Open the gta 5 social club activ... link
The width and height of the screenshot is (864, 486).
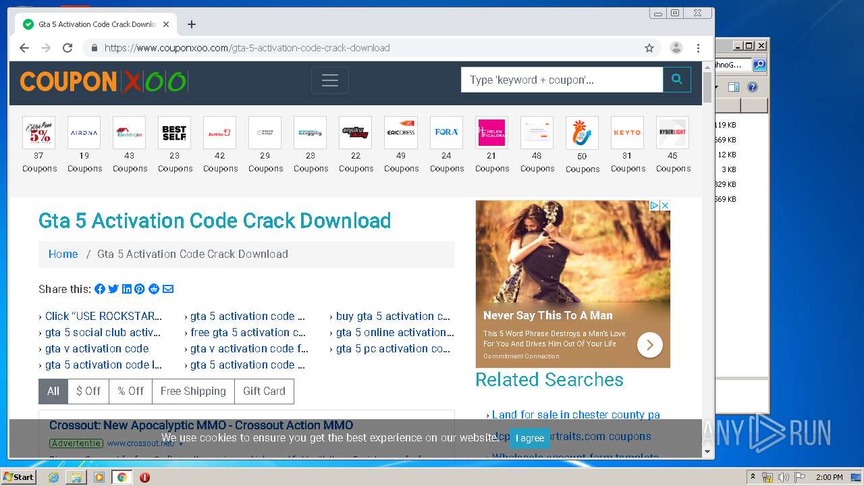coord(103,332)
